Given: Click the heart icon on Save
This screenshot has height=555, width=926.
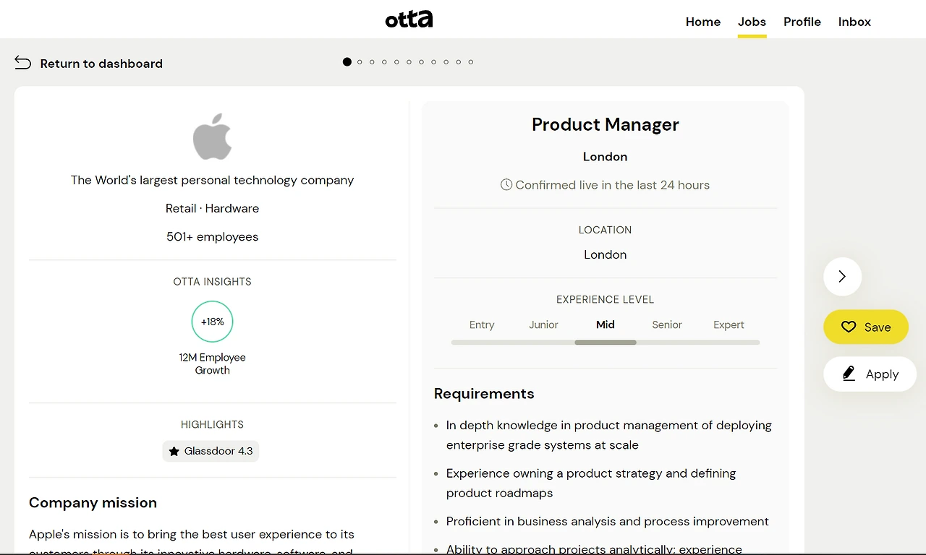Looking at the screenshot, I should 849,327.
